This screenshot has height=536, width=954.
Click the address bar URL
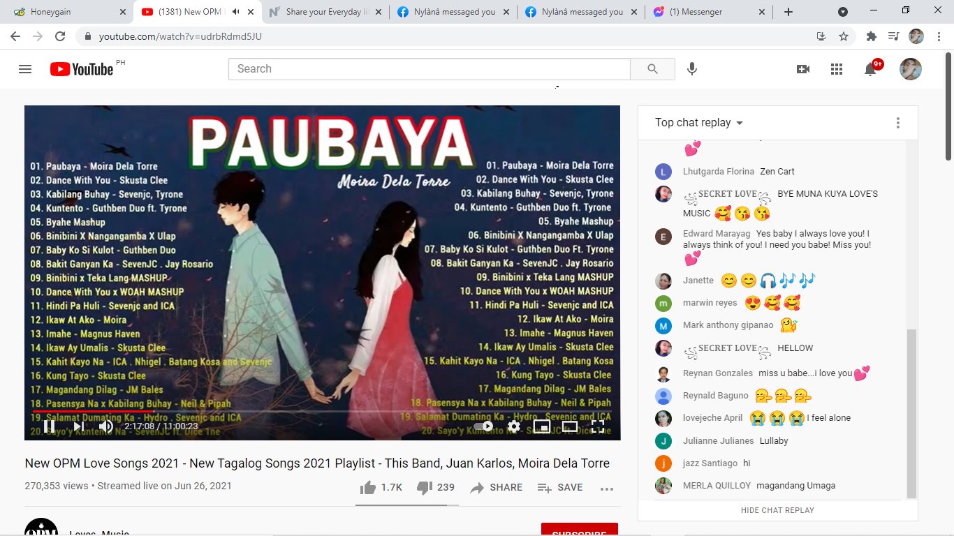click(180, 36)
